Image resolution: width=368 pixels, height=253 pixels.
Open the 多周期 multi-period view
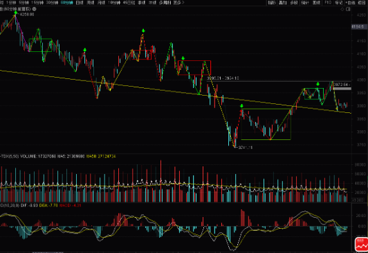(x=165, y=3)
